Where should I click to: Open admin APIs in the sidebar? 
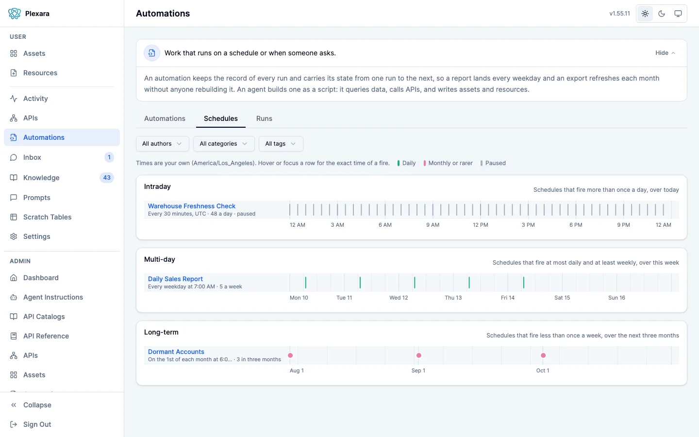tap(62, 355)
